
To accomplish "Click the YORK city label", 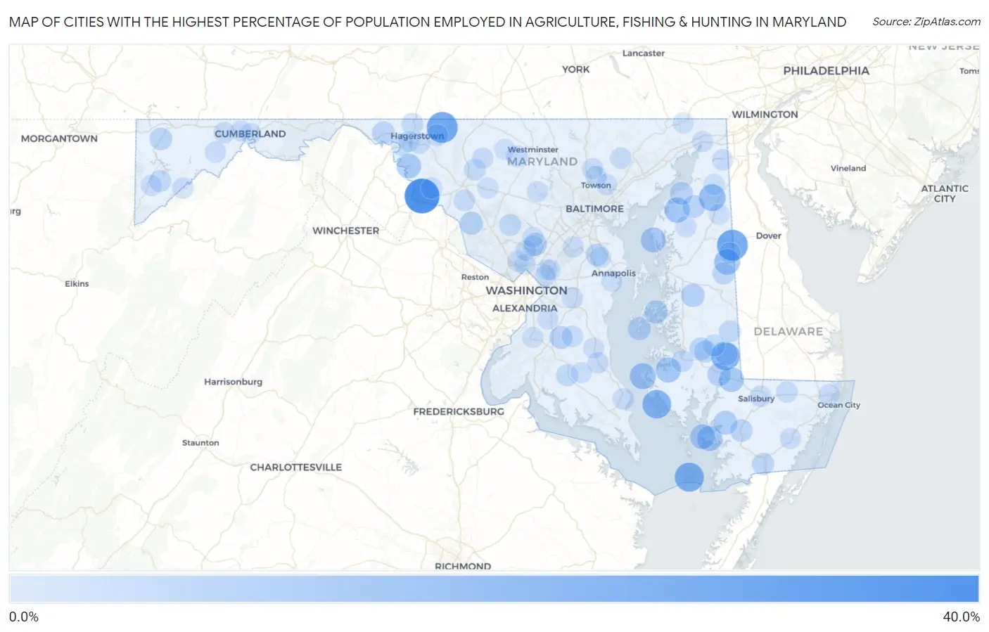I will click(x=575, y=70).
